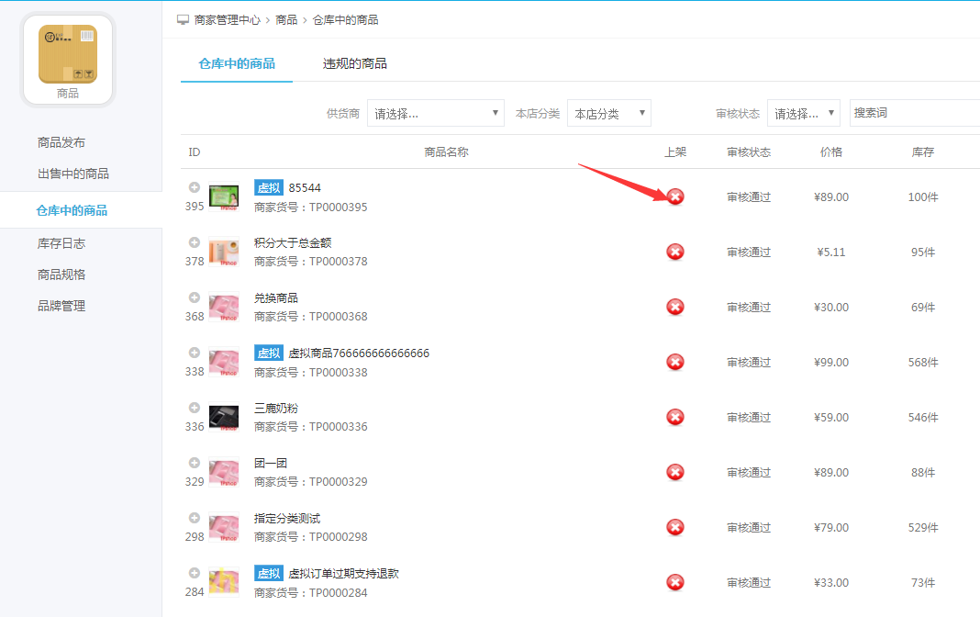
Task: Click thumbnail of 三鹿奶粉 product
Action: coord(224,417)
